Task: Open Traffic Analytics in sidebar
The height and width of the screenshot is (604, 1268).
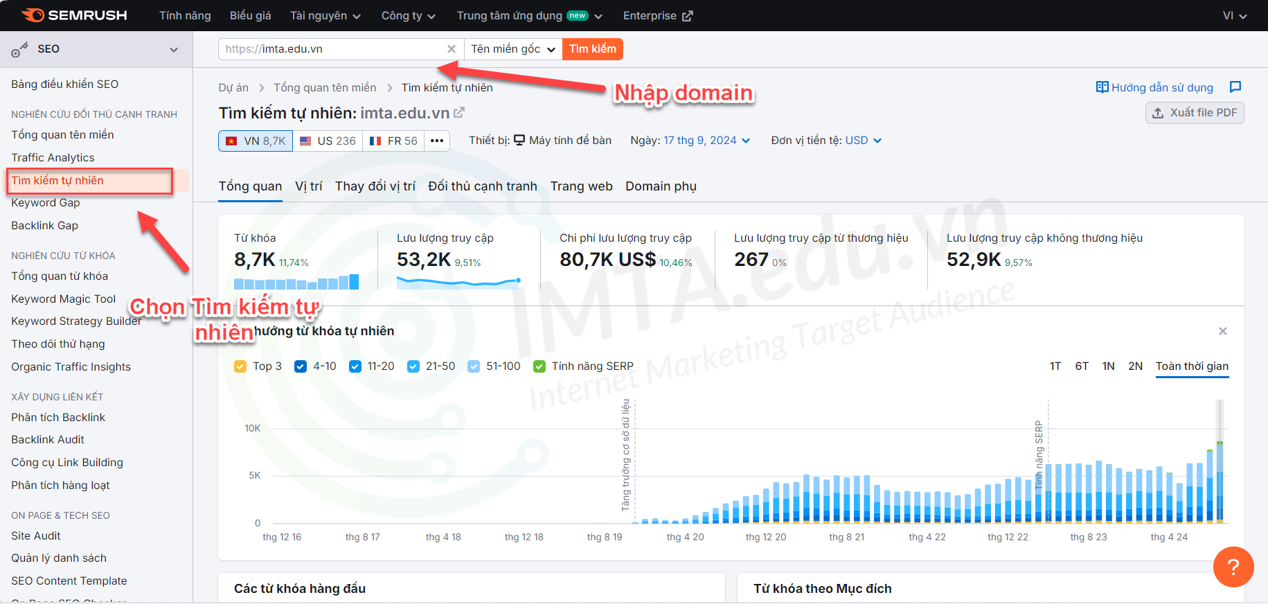Action: 53,158
